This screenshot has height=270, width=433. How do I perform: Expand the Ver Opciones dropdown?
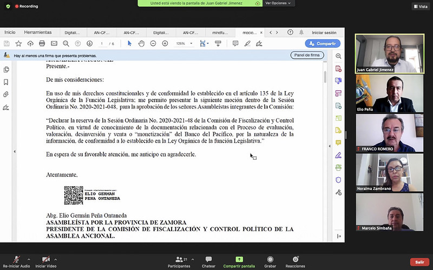tap(278, 3)
